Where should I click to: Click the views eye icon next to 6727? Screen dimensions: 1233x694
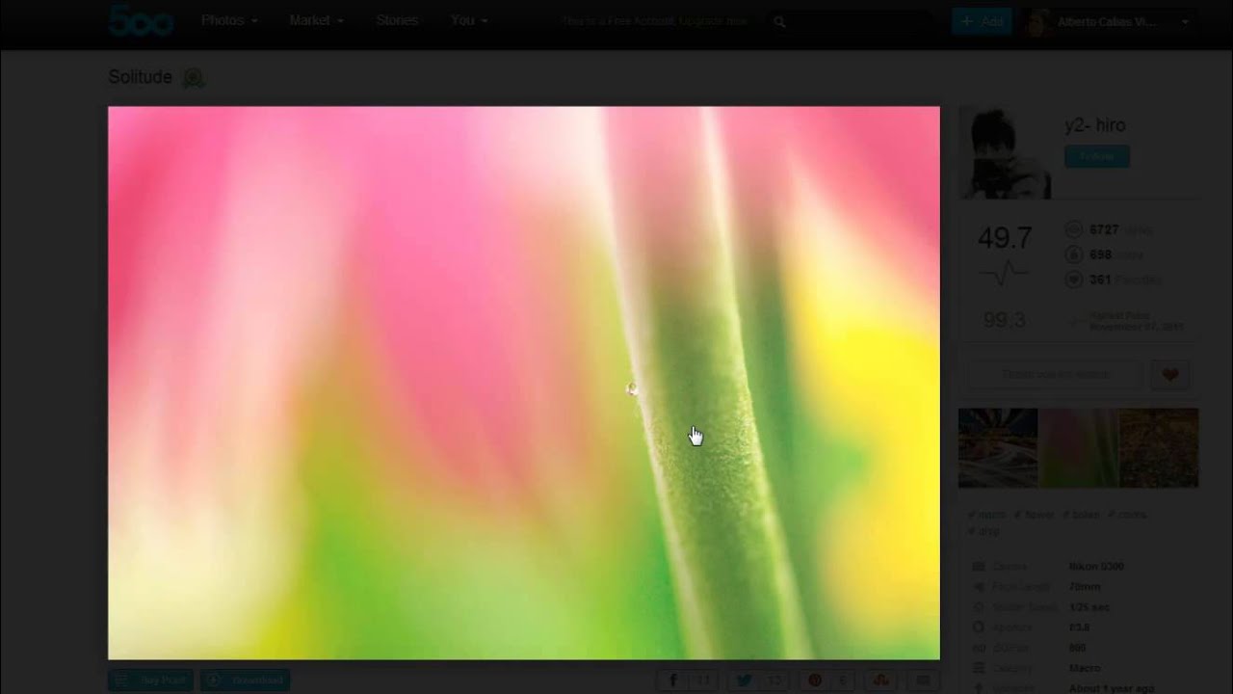1074,229
